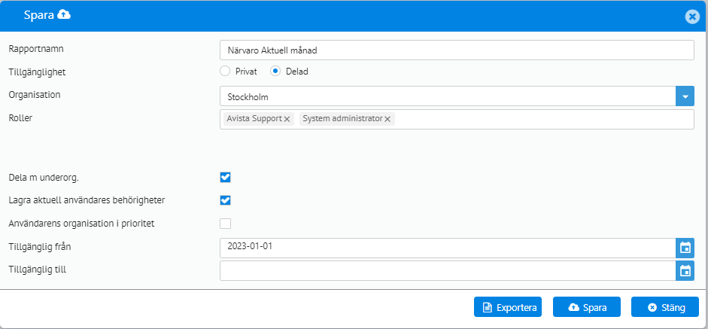Click the Roller label
708x329 pixels.
pyautogui.click(x=20, y=118)
